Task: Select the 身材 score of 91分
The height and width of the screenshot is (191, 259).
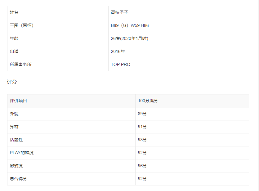Action: pyautogui.click(x=142, y=127)
